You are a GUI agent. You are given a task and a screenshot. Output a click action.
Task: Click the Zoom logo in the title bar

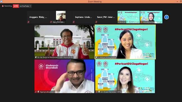pyautogui.click(x=1, y=1)
